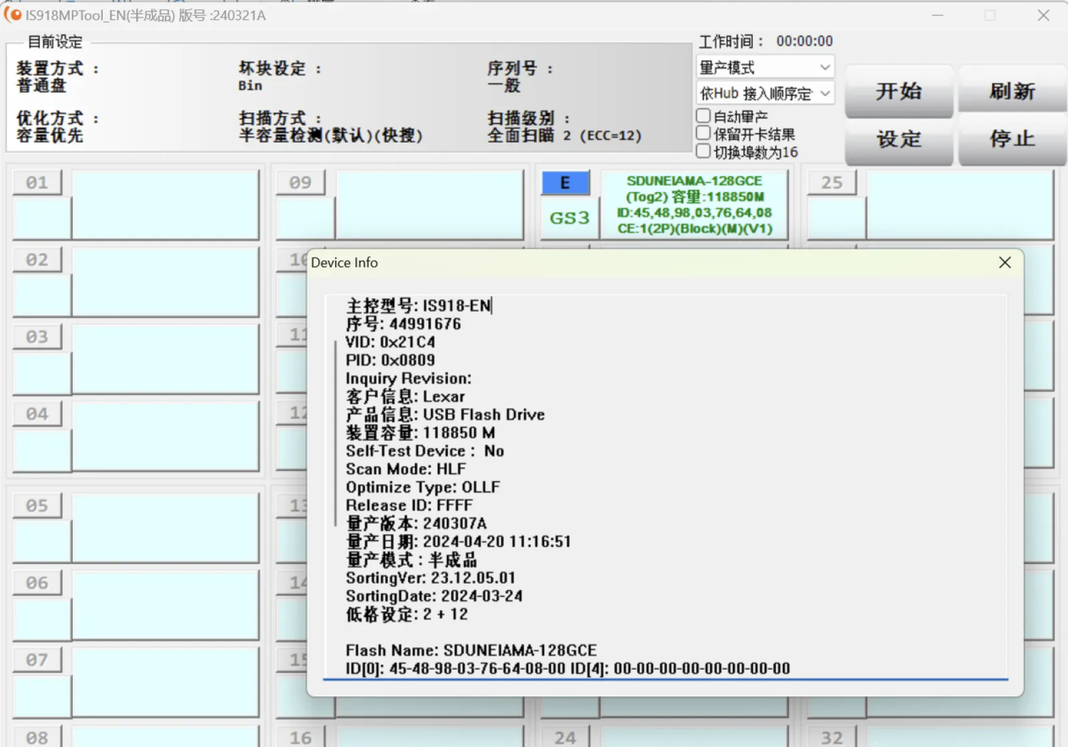Click the SortingVer: 23.12.05.01 line
The image size is (1068, 747).
click(x=431, y=578)
